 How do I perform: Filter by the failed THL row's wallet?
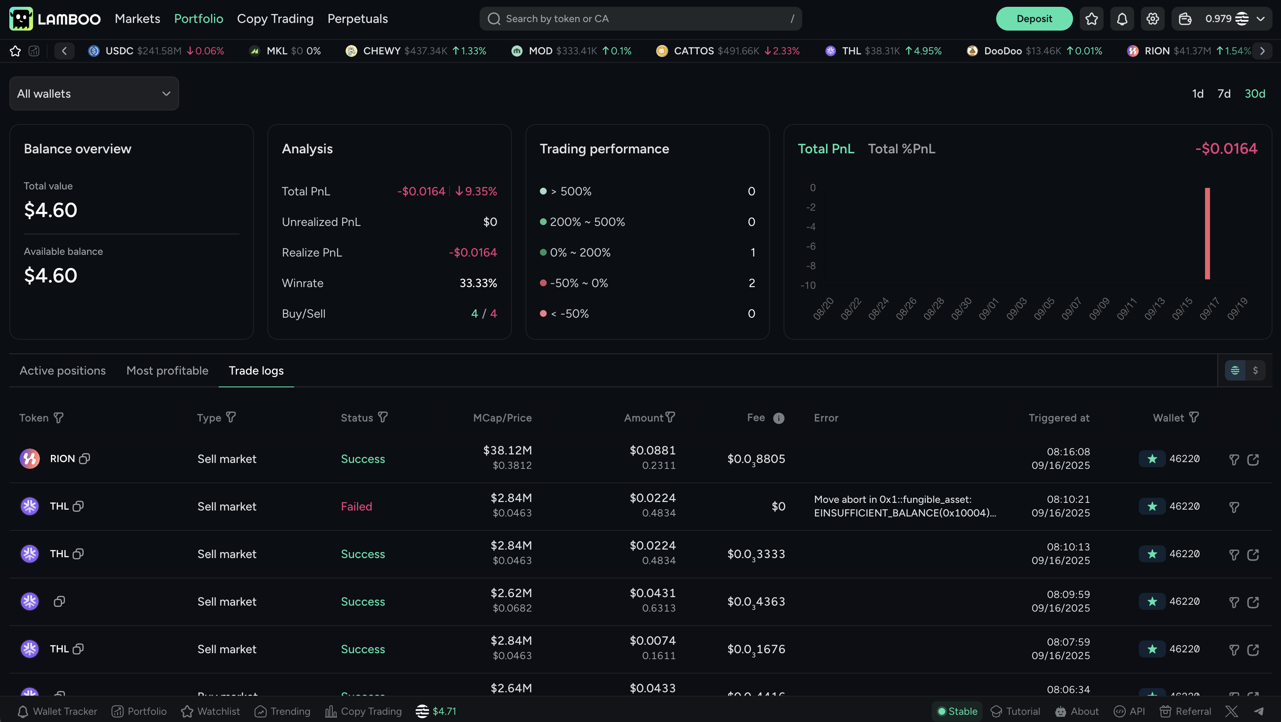coord(1234,507)
